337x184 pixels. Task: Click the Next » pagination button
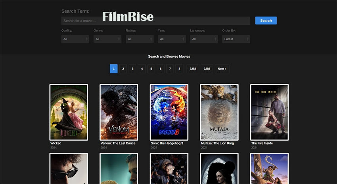tap(222, 69)
